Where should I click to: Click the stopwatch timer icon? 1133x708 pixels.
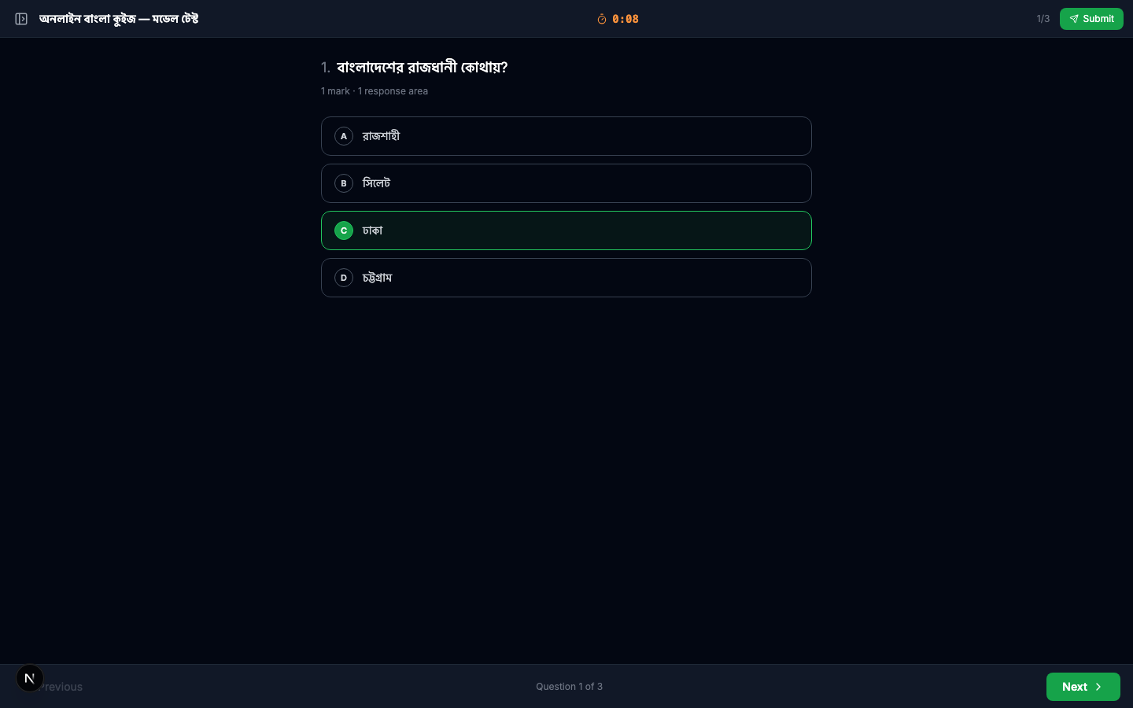coord(602,19)
